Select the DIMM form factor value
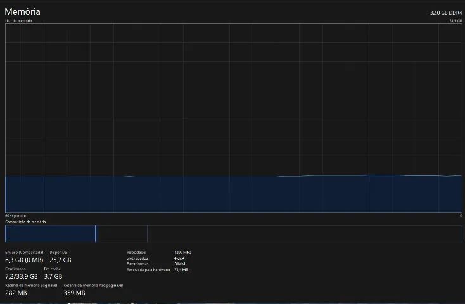The width and height of the screenshot is (465, 304). pyautogui.click(x=180, y=264)
